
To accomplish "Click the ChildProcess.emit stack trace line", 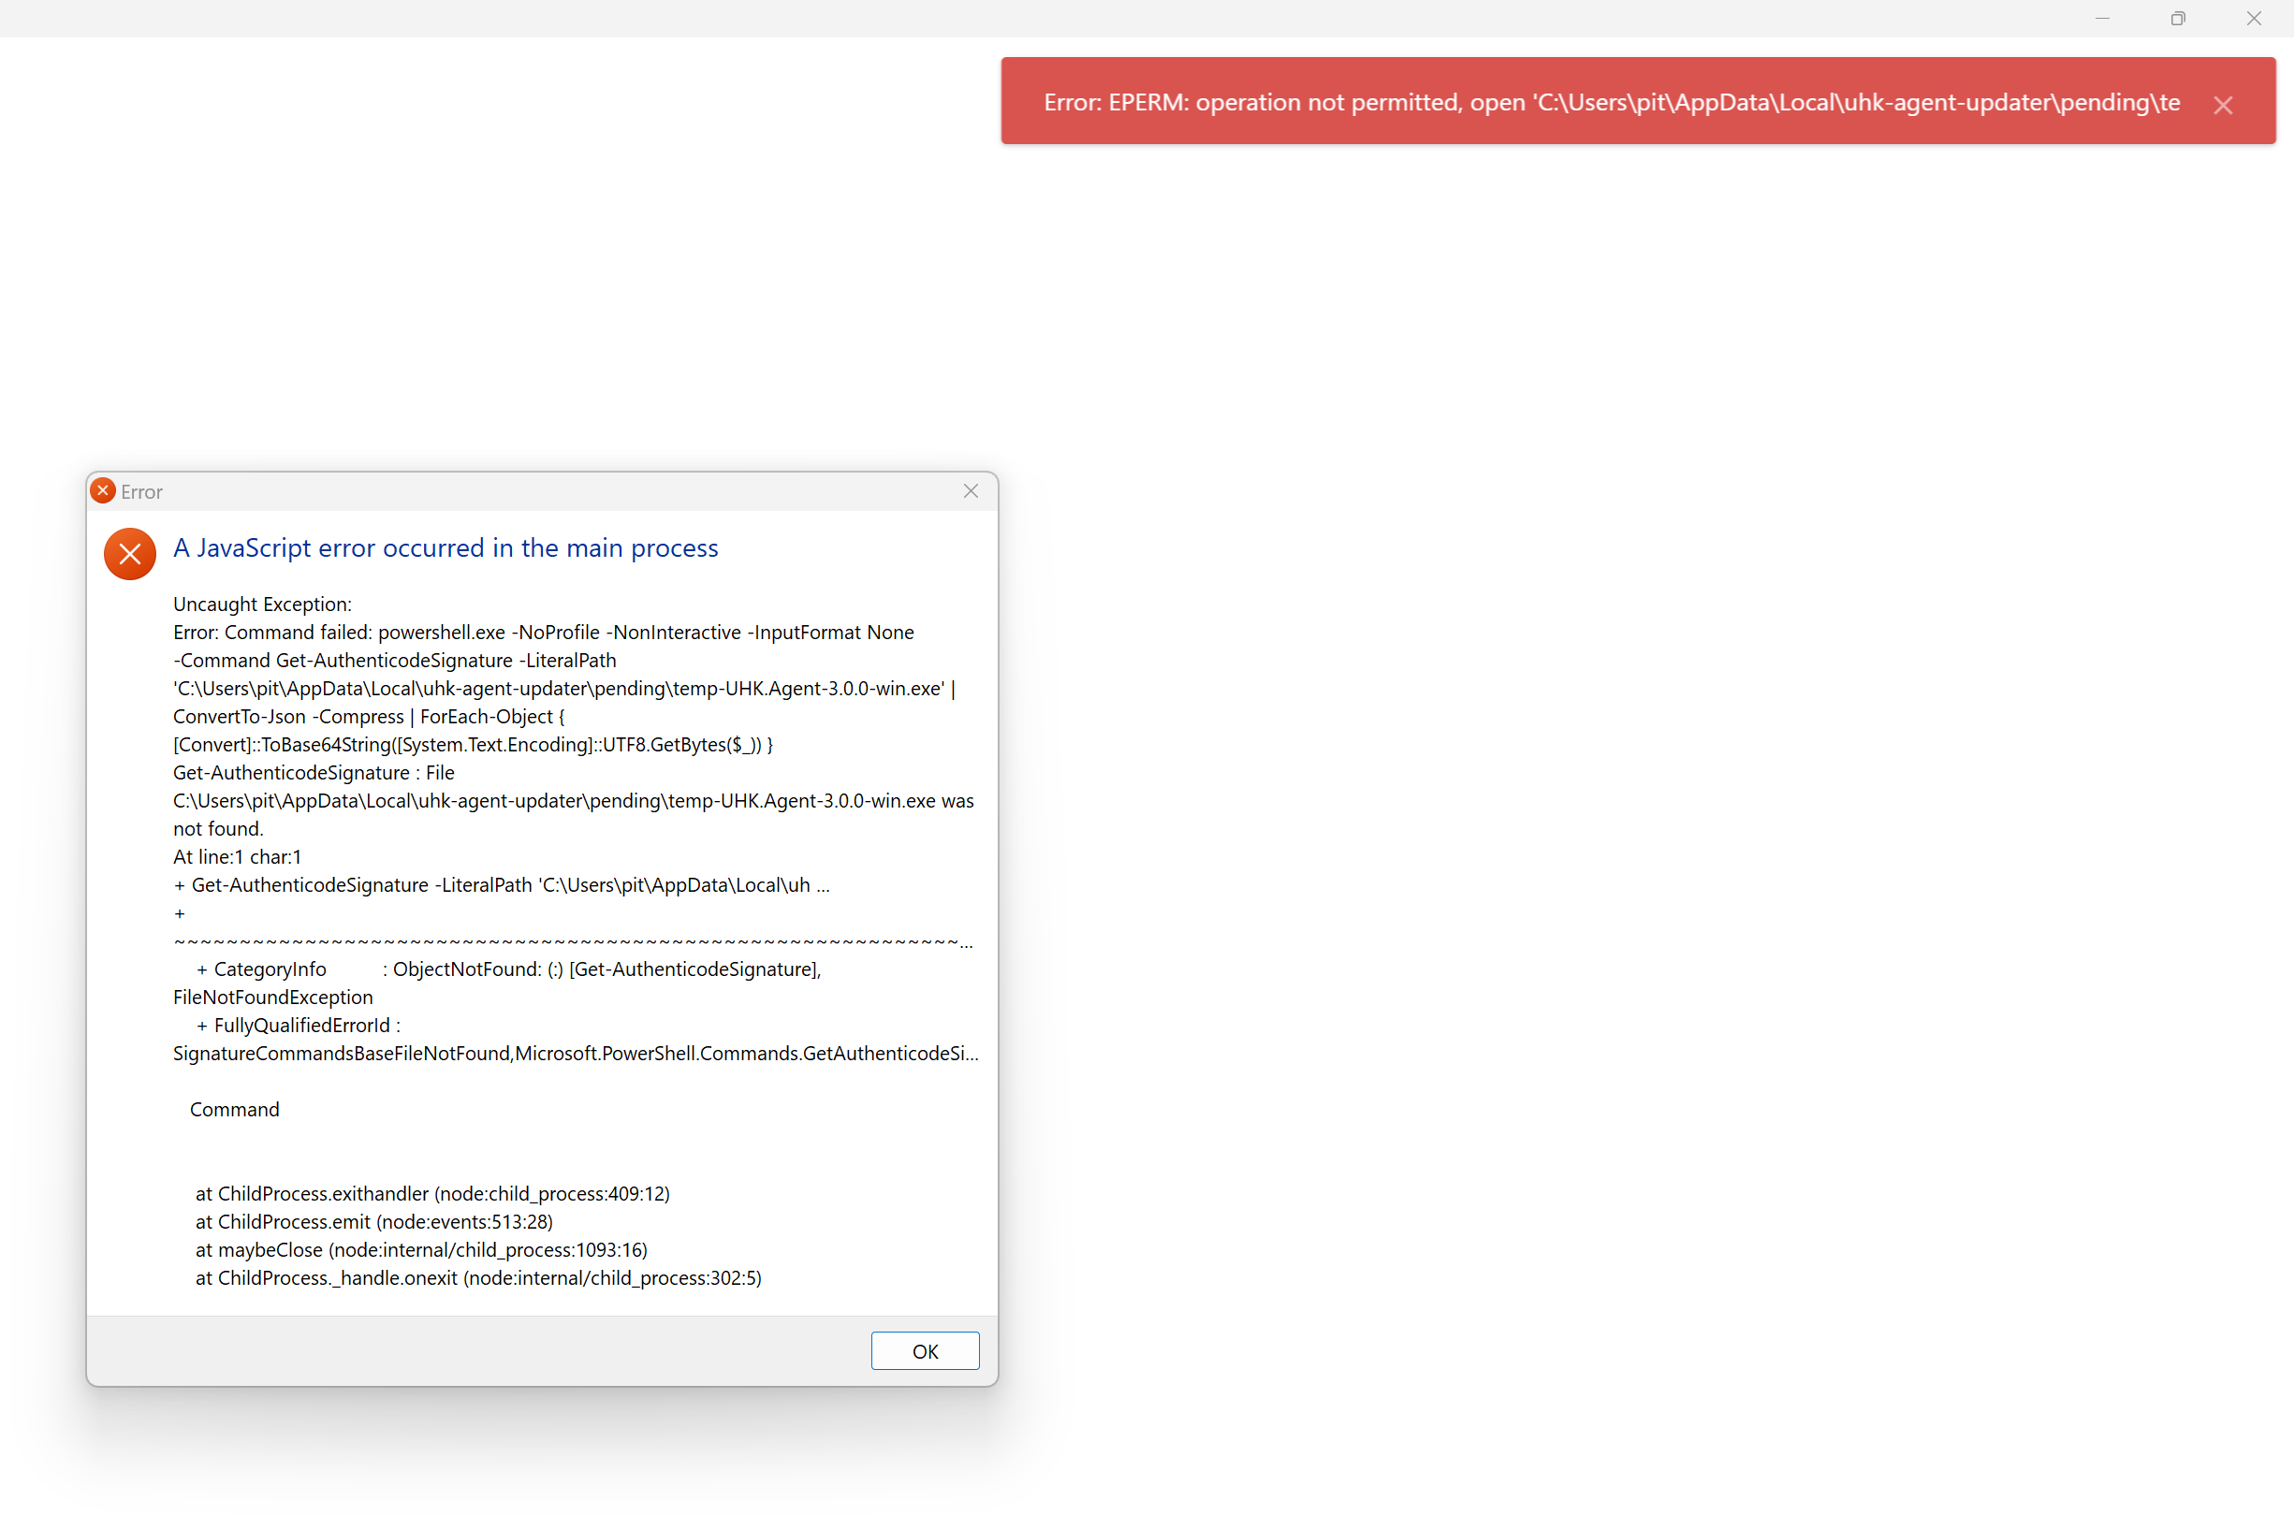I will (x=374, y=1221).
